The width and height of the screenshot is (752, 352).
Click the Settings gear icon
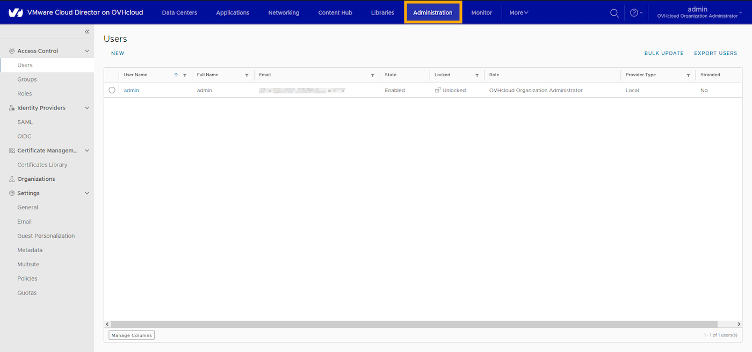[x=12, y=193]
